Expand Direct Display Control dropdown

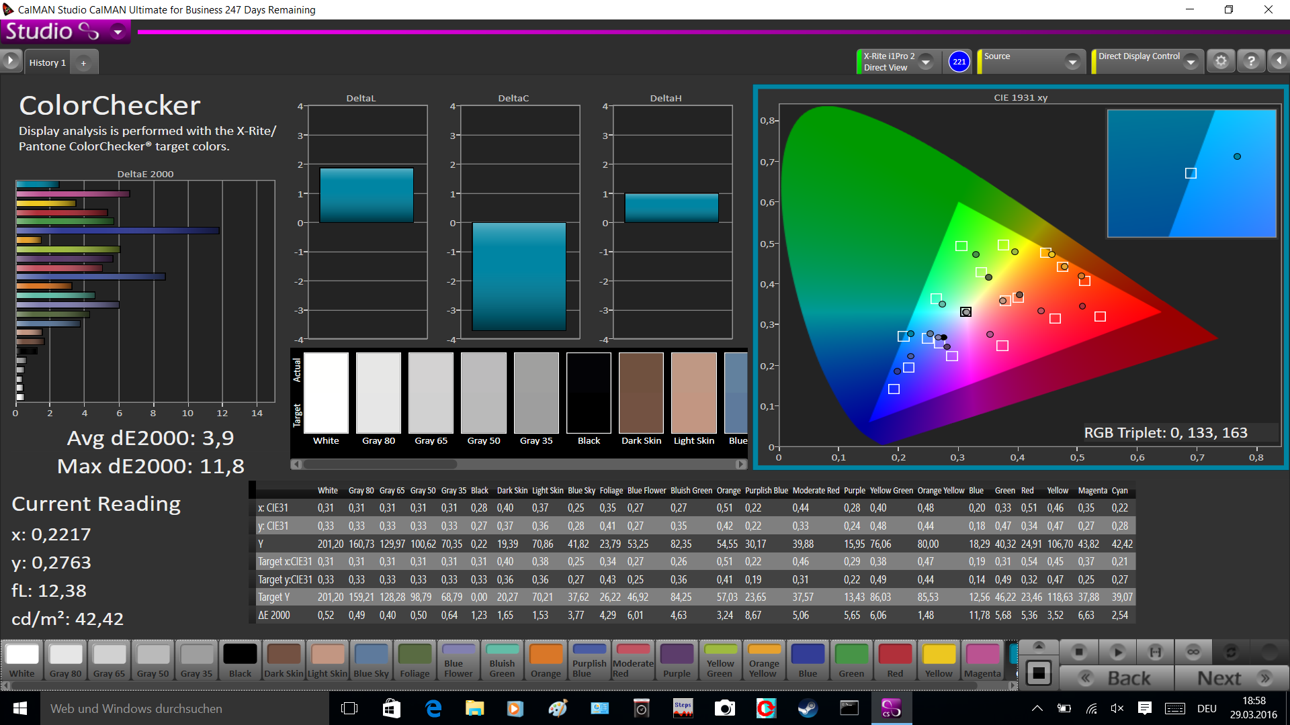point(1191,62)
